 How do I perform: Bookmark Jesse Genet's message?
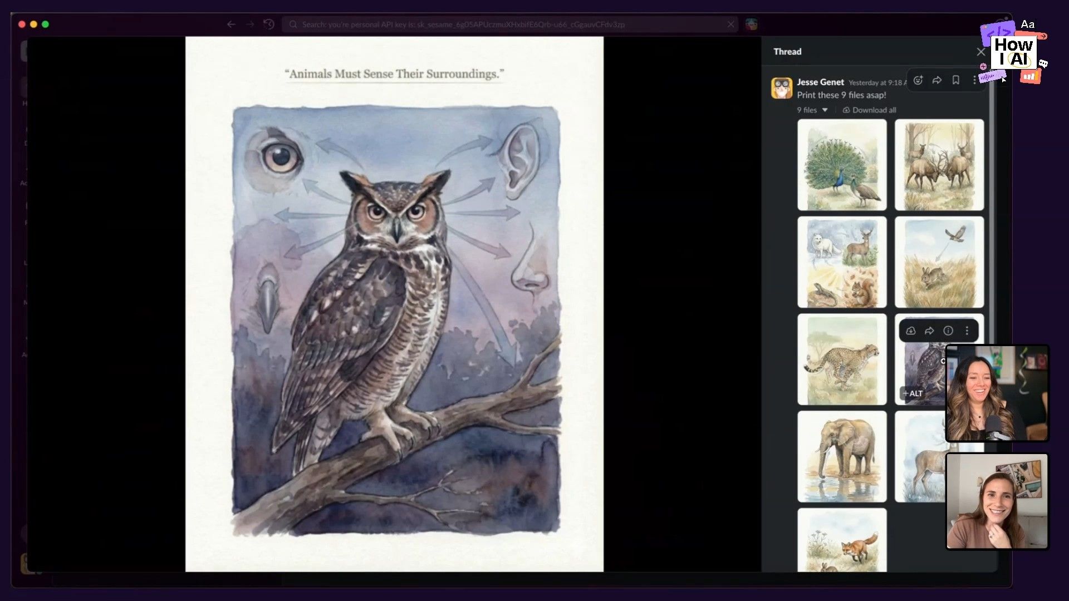point(956,80)
